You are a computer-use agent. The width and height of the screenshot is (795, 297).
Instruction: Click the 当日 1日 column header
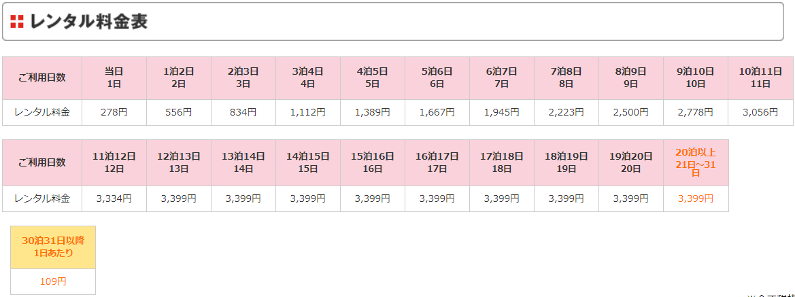(x=114, y=77)
